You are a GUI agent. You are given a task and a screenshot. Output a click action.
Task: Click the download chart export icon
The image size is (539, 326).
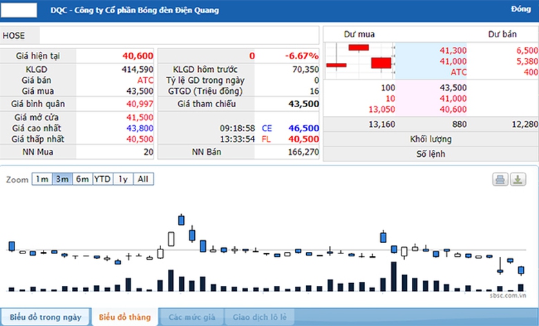point(518,180)
